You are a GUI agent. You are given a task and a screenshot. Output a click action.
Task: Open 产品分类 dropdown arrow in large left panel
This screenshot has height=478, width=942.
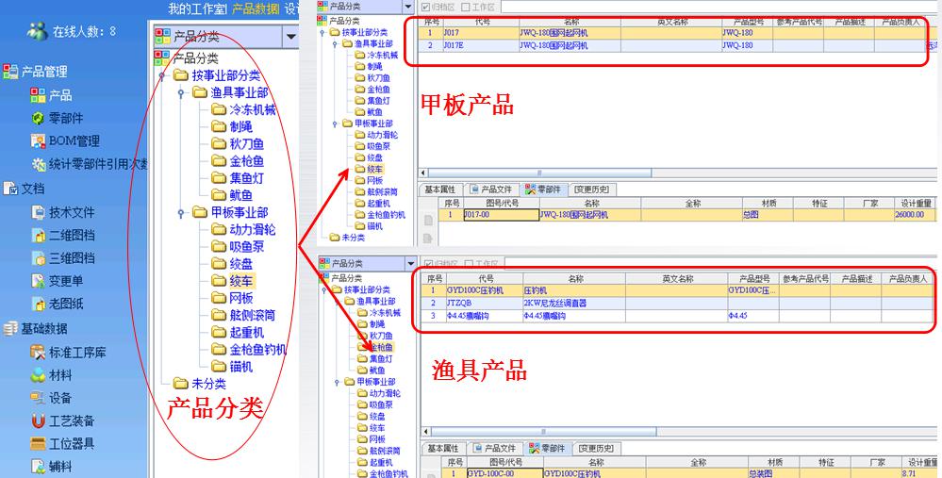[x=290, y=37]
